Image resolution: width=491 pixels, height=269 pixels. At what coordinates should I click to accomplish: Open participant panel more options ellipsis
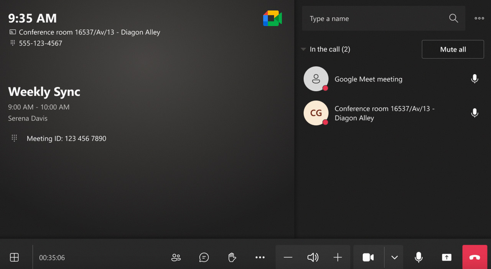(x=479, y=18)
